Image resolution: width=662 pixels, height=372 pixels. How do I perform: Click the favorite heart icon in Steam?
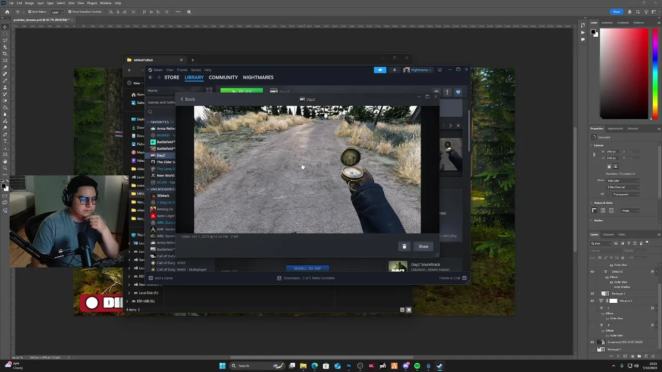coord(458,92)
